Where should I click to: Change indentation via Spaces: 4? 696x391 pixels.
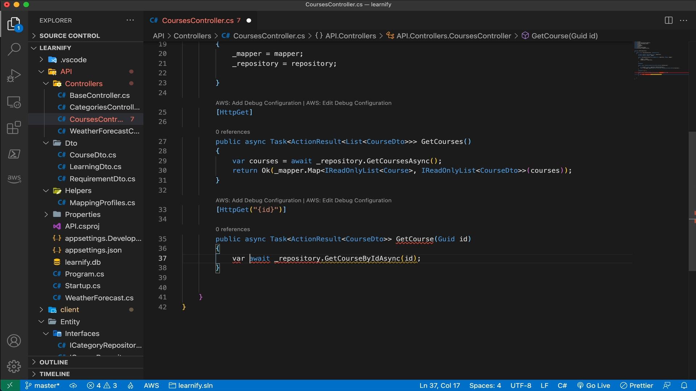tap(485, 386)
